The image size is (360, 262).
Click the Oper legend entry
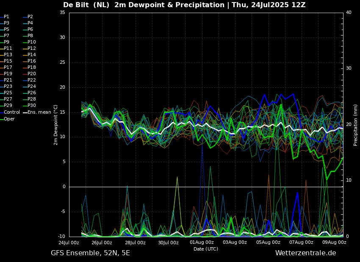tap(9, 119)
